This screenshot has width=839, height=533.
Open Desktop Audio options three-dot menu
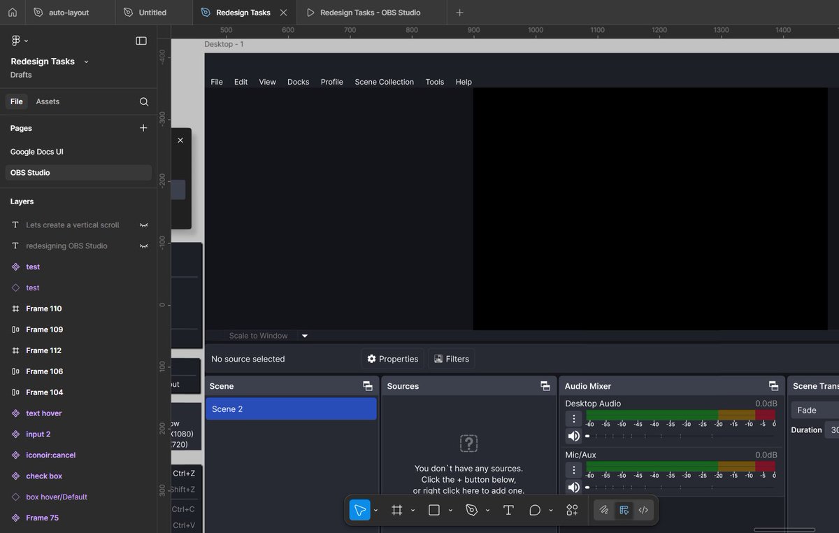573,418
